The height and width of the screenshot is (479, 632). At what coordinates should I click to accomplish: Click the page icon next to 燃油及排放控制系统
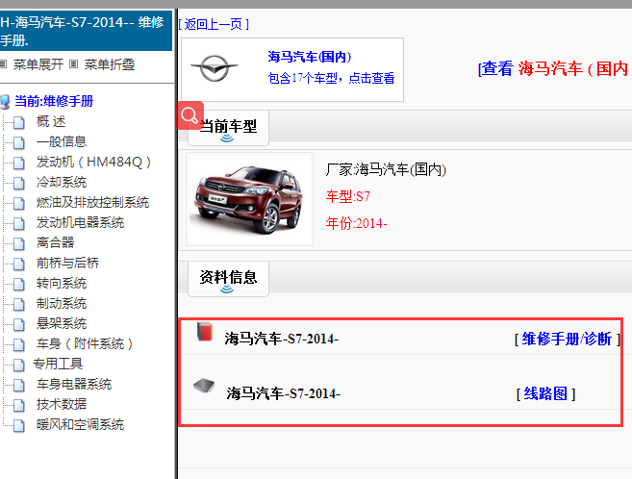(18, 203)
